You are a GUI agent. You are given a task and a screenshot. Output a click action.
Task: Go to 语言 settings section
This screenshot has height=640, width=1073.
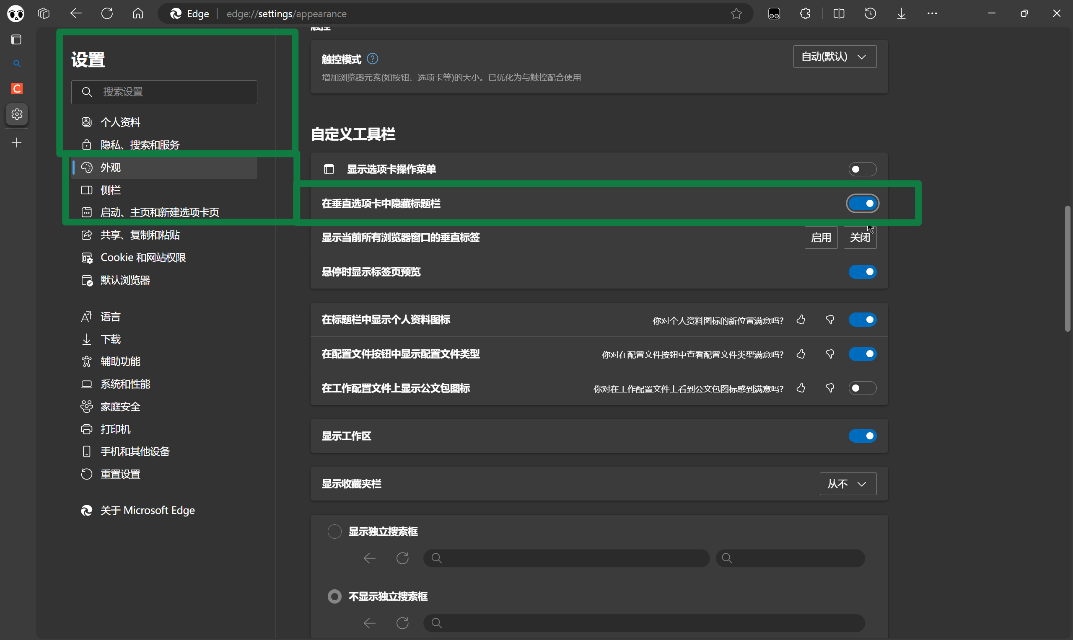point(111,317)
